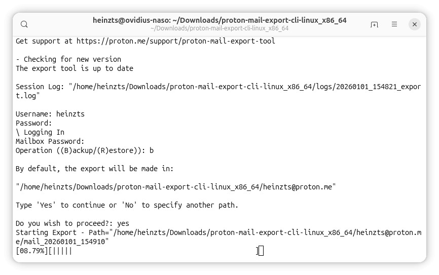Click the "Password:" prompt line
The height and width of the screenshot is (275, 439).
[34, 123]
